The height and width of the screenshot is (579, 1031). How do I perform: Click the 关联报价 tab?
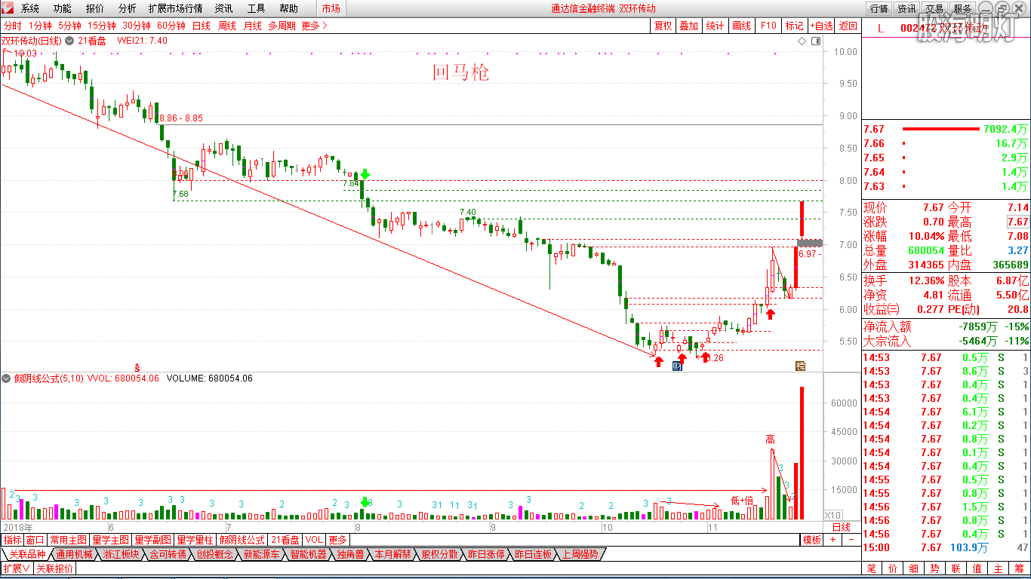(x=55, y=568)
